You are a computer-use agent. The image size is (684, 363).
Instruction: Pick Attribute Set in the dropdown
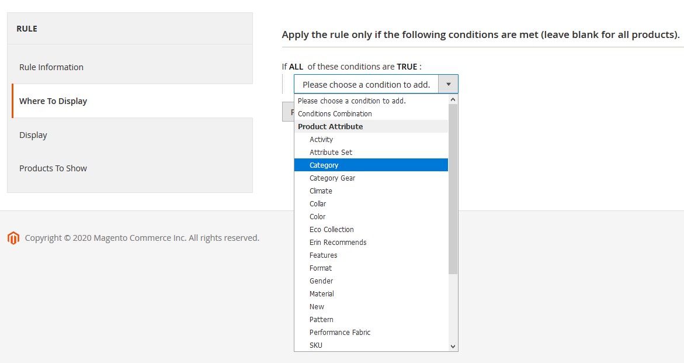331,153
